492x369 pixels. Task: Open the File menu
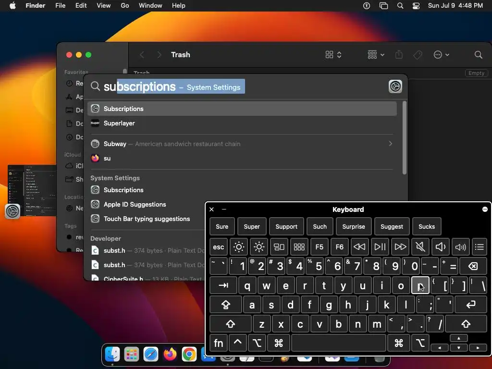60,5
